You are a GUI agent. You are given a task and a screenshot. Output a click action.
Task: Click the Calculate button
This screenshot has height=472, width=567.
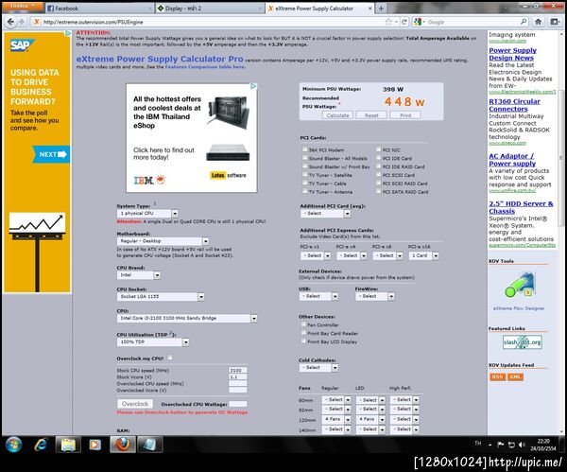(337, 115)
